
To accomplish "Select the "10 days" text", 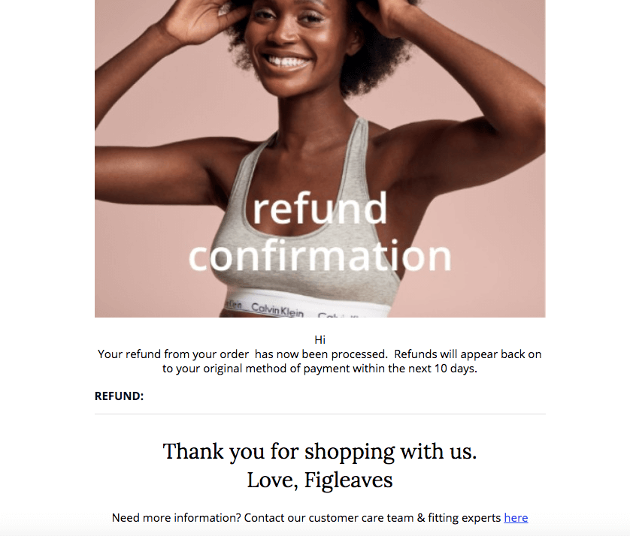I will tap(456, 369).
